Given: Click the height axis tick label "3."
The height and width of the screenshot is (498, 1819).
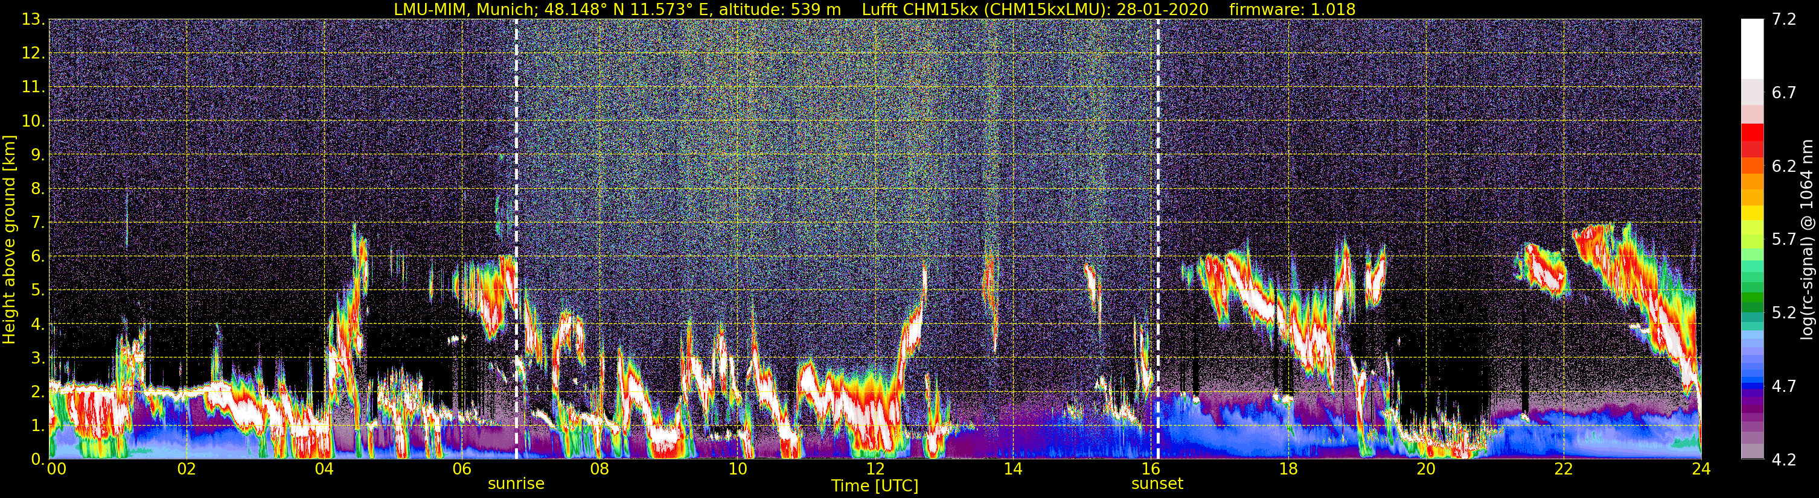Looking at the screenshot, I should coord(38,358).
